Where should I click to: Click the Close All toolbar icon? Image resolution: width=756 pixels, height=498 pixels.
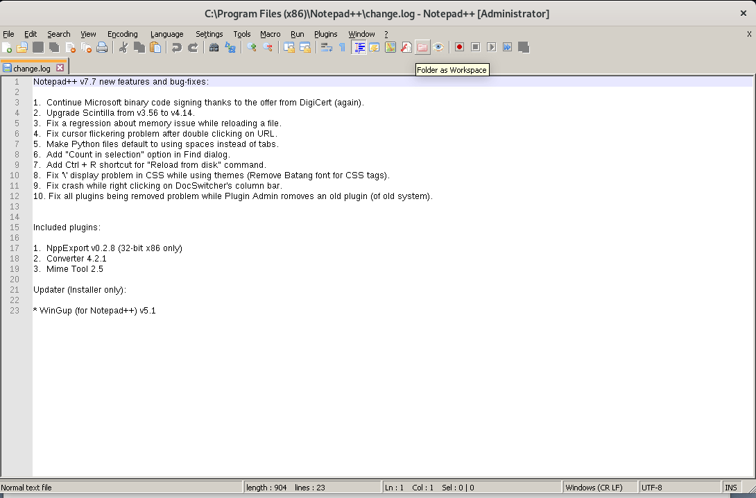86,47
